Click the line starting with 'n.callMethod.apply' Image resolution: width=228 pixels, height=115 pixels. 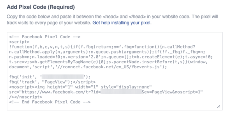tap(107, 52)
